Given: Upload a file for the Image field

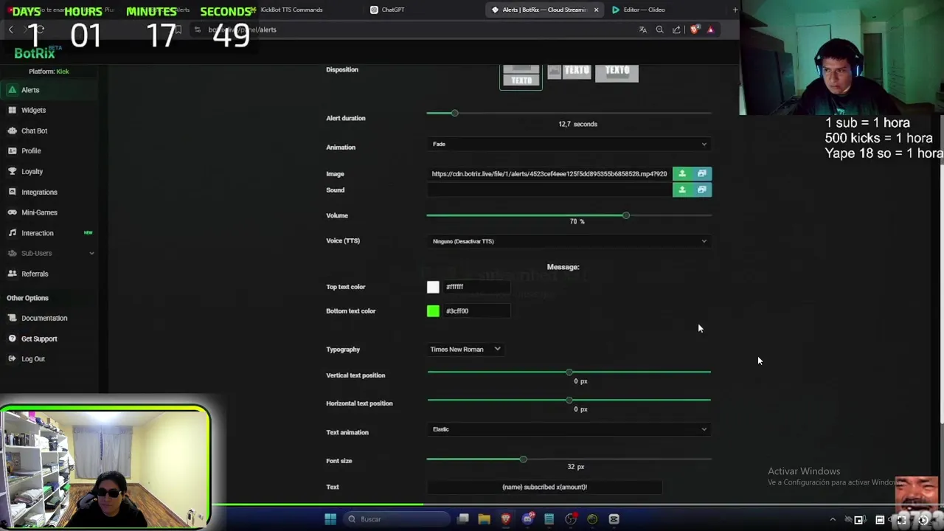Looking at the screenshot, I should click(x=682, y=173).
